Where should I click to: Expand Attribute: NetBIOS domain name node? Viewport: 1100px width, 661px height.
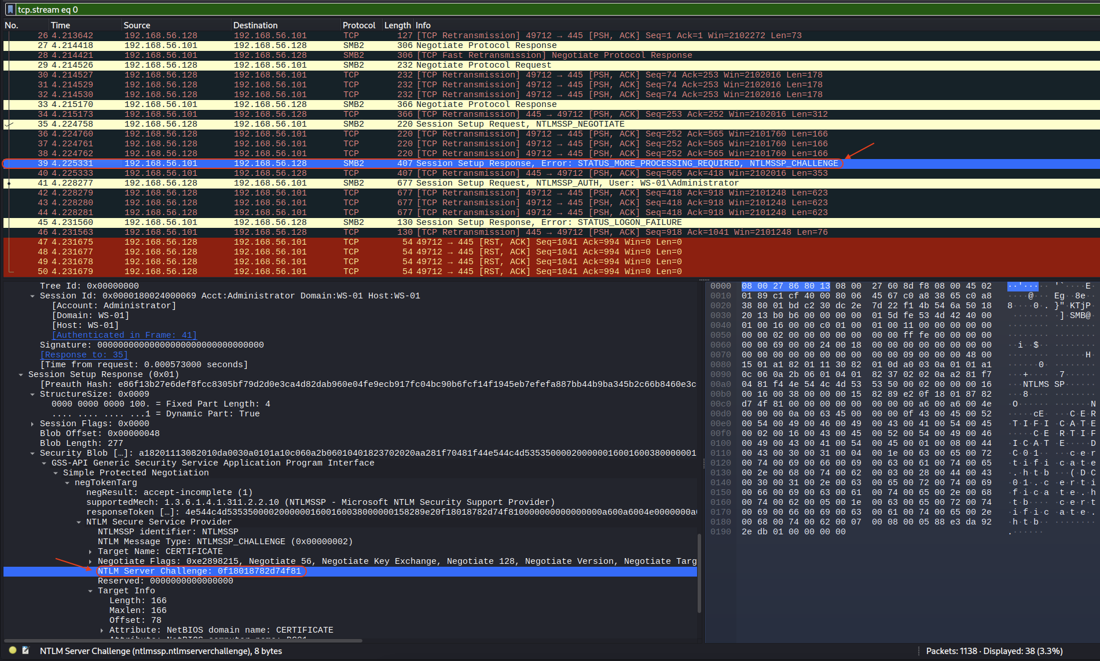coord(102,630)
